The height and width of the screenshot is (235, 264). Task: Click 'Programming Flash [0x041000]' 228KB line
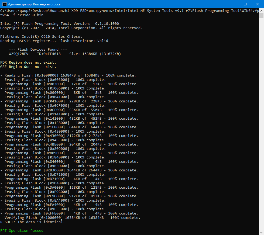69,101
